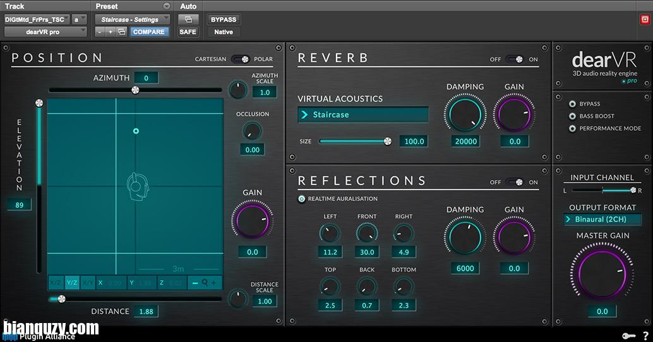This screenshot has height=342, width=653.
Task: Adjust the Reverb Damping knob
Action: click(465, 114)
